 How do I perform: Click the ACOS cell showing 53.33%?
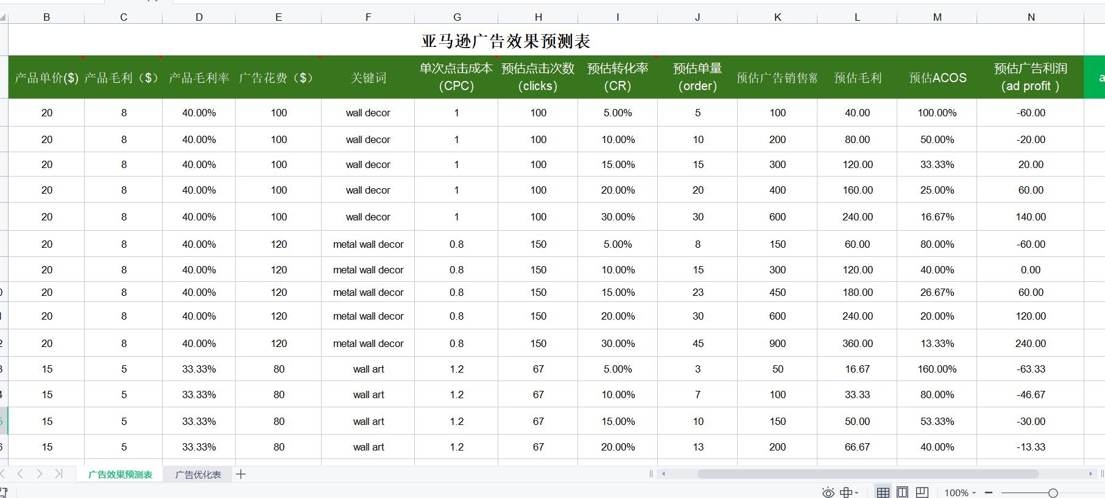937,421
